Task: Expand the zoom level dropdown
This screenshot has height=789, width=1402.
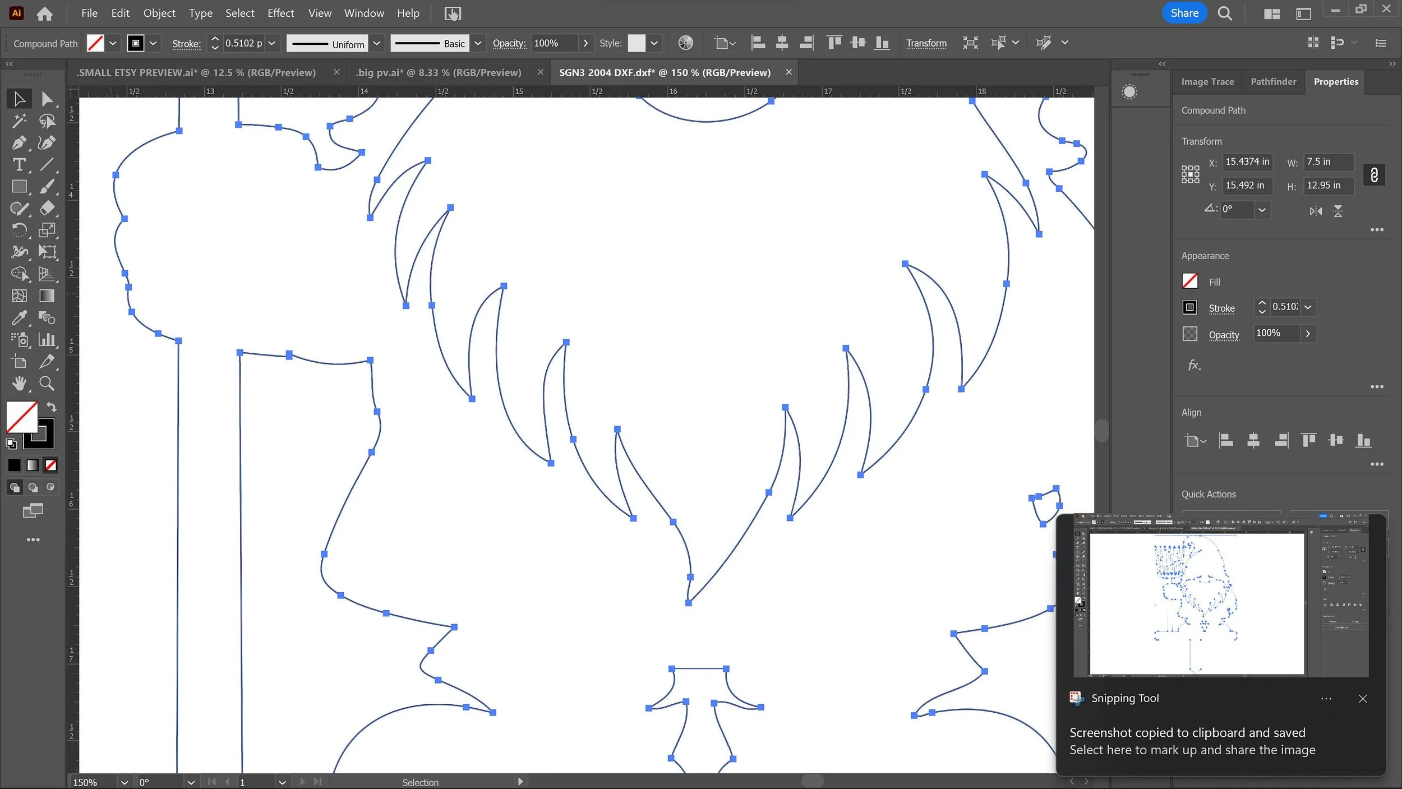Action: [124, 782]
